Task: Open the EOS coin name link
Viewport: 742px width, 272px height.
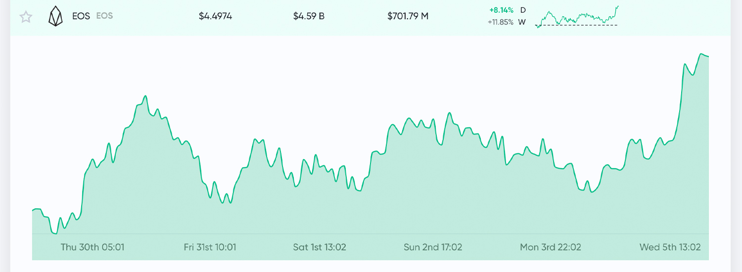Action: click(x=81, y=16)
